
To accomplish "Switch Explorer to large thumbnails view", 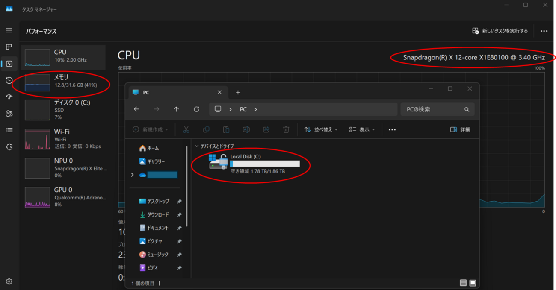I will 473,283.
